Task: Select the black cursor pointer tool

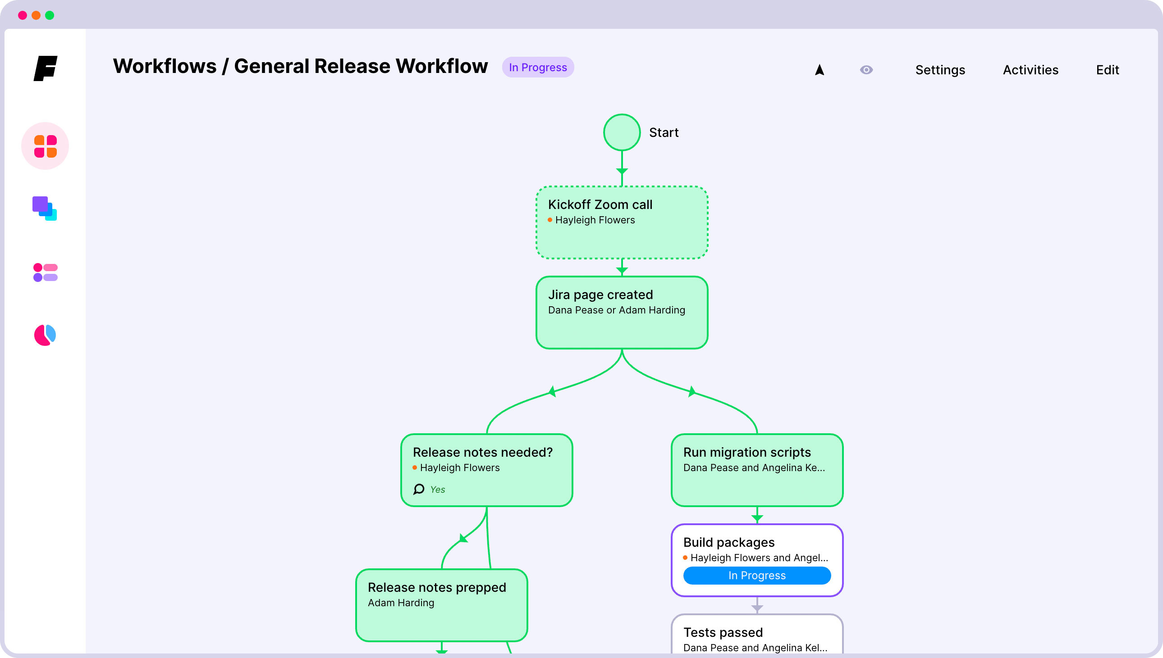Action: click(x=820, y=70)
